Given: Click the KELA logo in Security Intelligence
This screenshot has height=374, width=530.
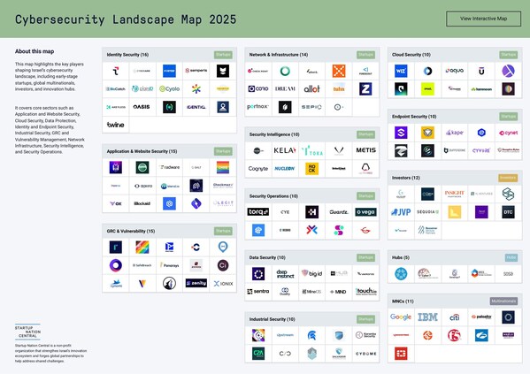Looking at the screenshot, I should [285, 150].
